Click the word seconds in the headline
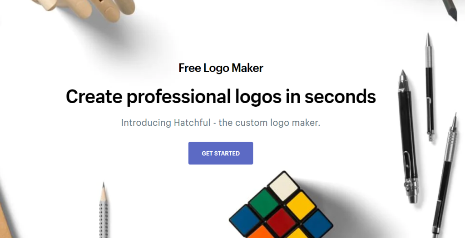465x238 pixels. 340,96
